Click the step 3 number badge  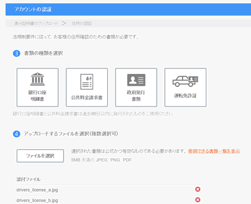pos(17,54)
